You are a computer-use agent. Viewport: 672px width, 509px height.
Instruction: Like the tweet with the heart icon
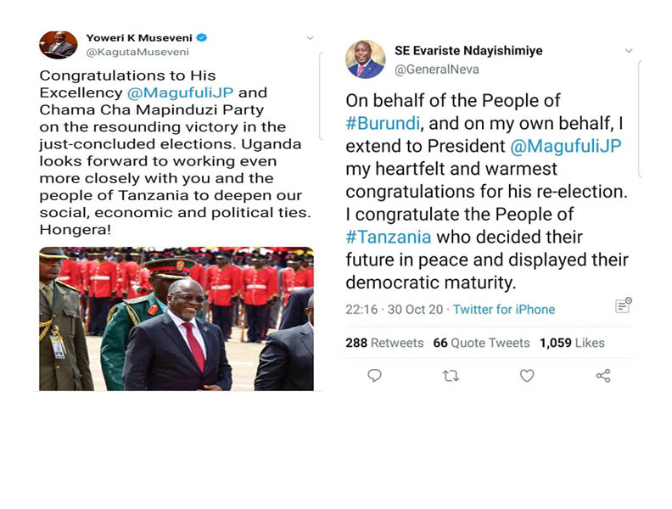click(x=527, y=376)
